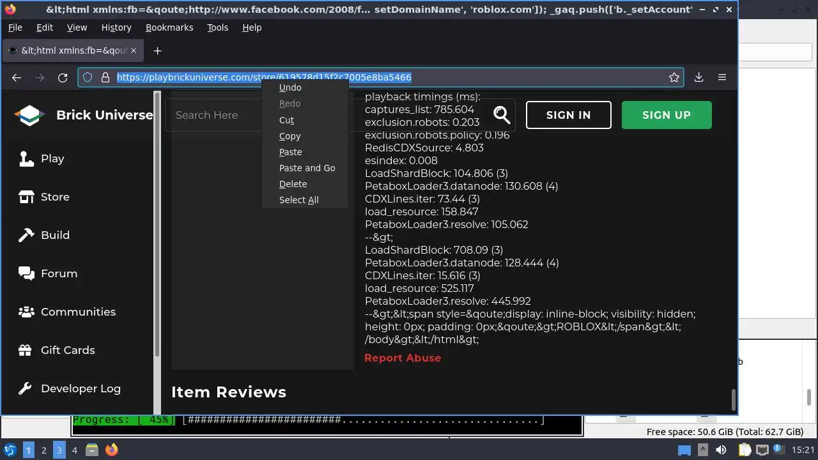Click the page vertical scrollbar thumb

point(734,400)
